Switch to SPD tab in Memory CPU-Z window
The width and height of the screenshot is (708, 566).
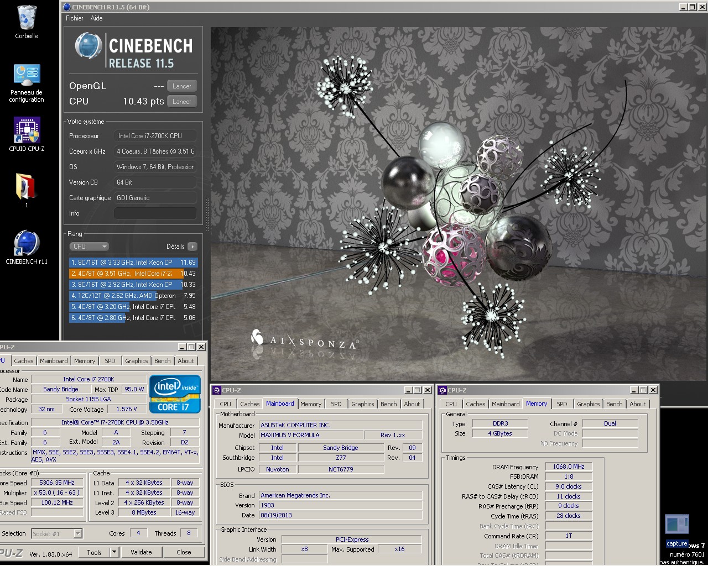pos(562,404)
